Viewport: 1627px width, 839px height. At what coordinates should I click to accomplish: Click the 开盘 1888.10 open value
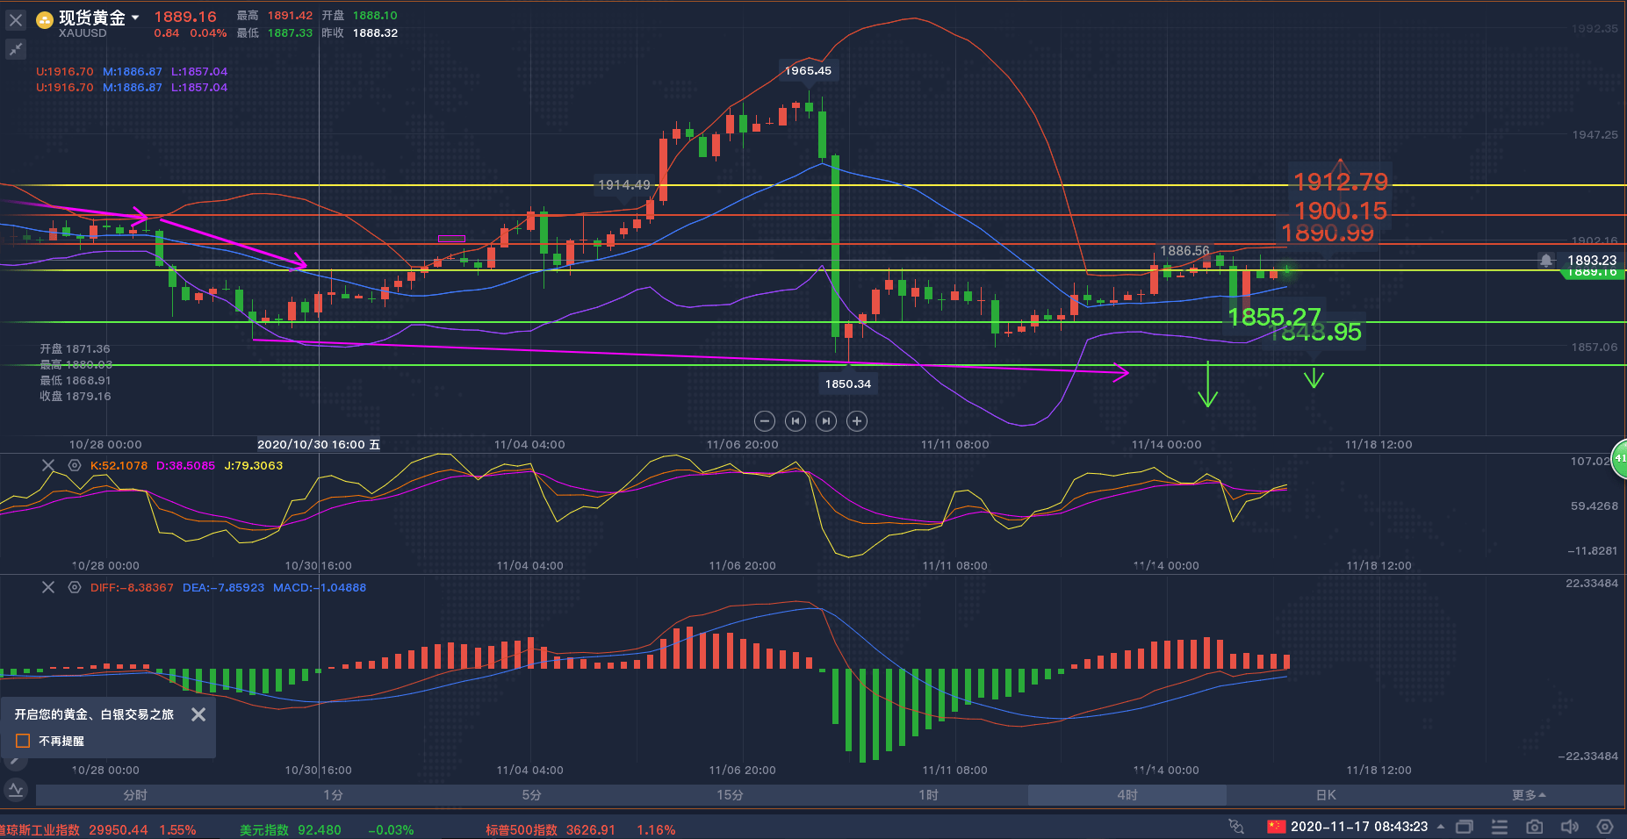tap(359, 16)
